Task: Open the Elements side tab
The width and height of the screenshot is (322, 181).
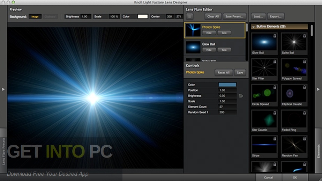Action: (x=318, y=151)
